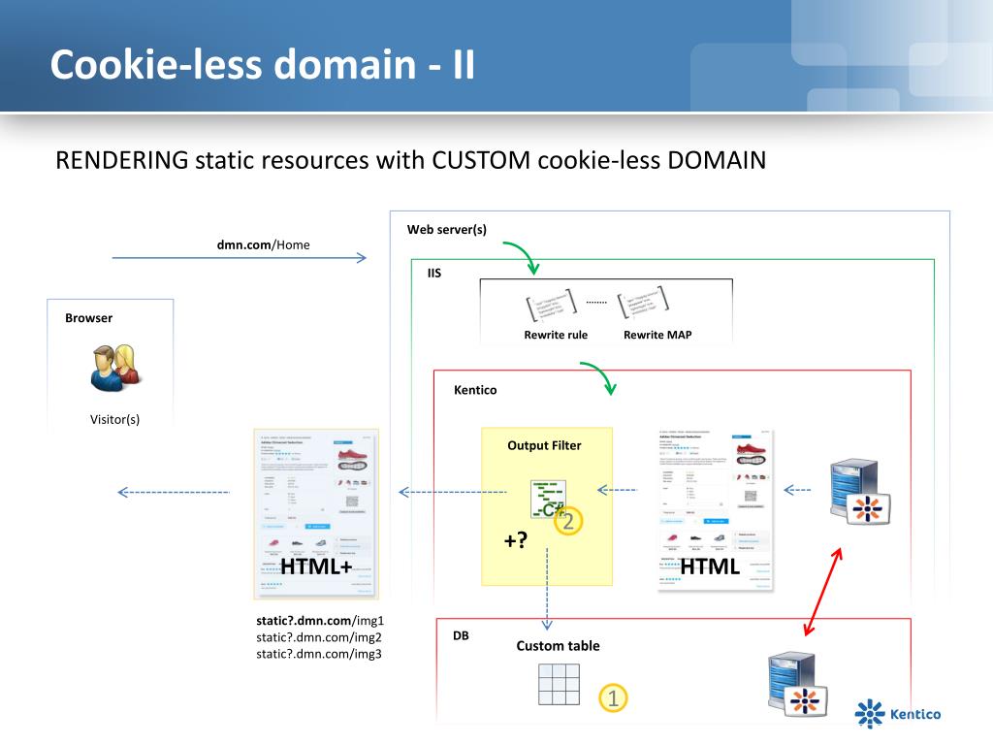Screen dimensions: 993x745
Task: Click the database server icon in DB box
Action: click(x=797, y=684)
